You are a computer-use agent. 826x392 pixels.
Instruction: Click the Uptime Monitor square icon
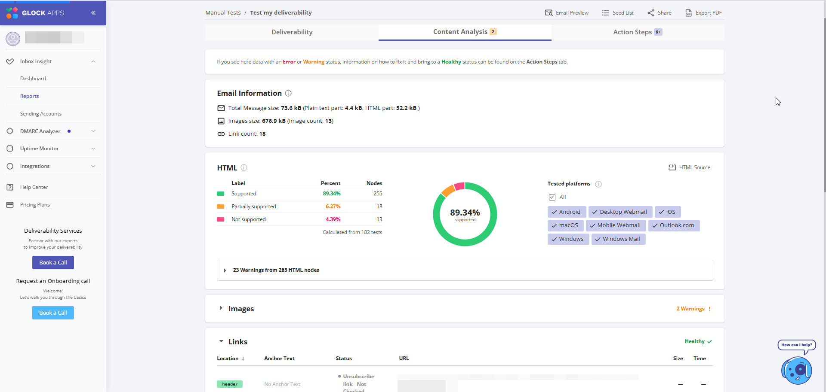[x=10, y=149]
